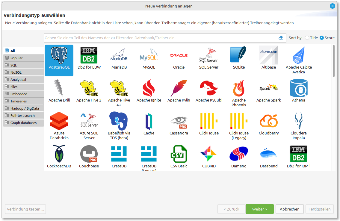Pick the MySQL dolphin icon

click(x=149, y=55)
